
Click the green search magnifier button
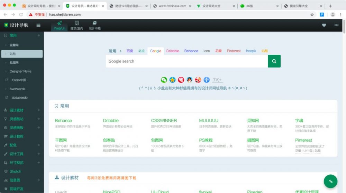(274, 61)
